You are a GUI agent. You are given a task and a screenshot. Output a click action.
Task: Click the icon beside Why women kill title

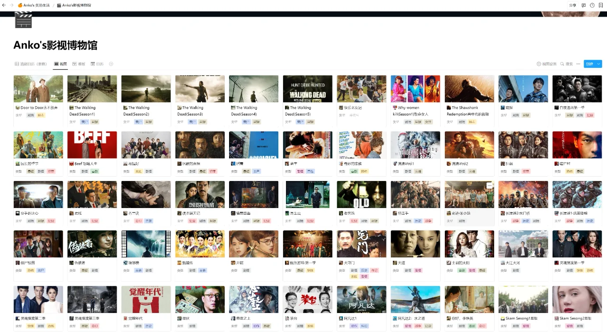395,108
